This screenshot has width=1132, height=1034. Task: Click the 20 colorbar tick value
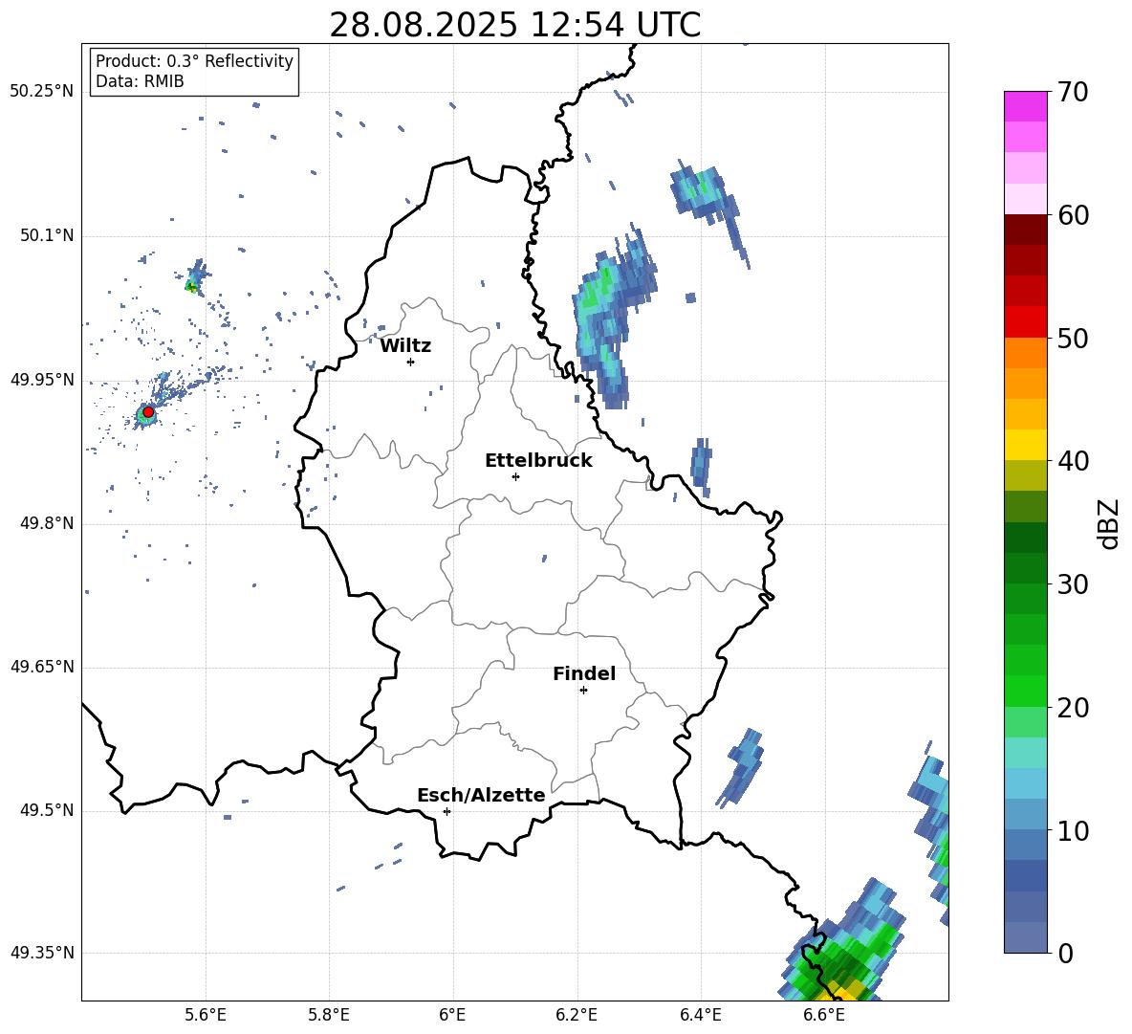[1073, 708]
